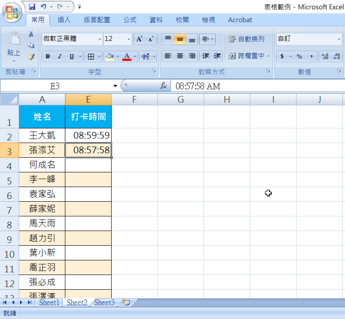Insert a new worksheet using the tab icon
This screenshot has height=319, width=345.
pyautogui.click(x=126, y=303)
